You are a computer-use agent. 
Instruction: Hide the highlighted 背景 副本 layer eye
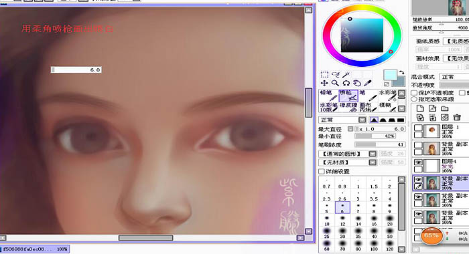tap(418, 179)
